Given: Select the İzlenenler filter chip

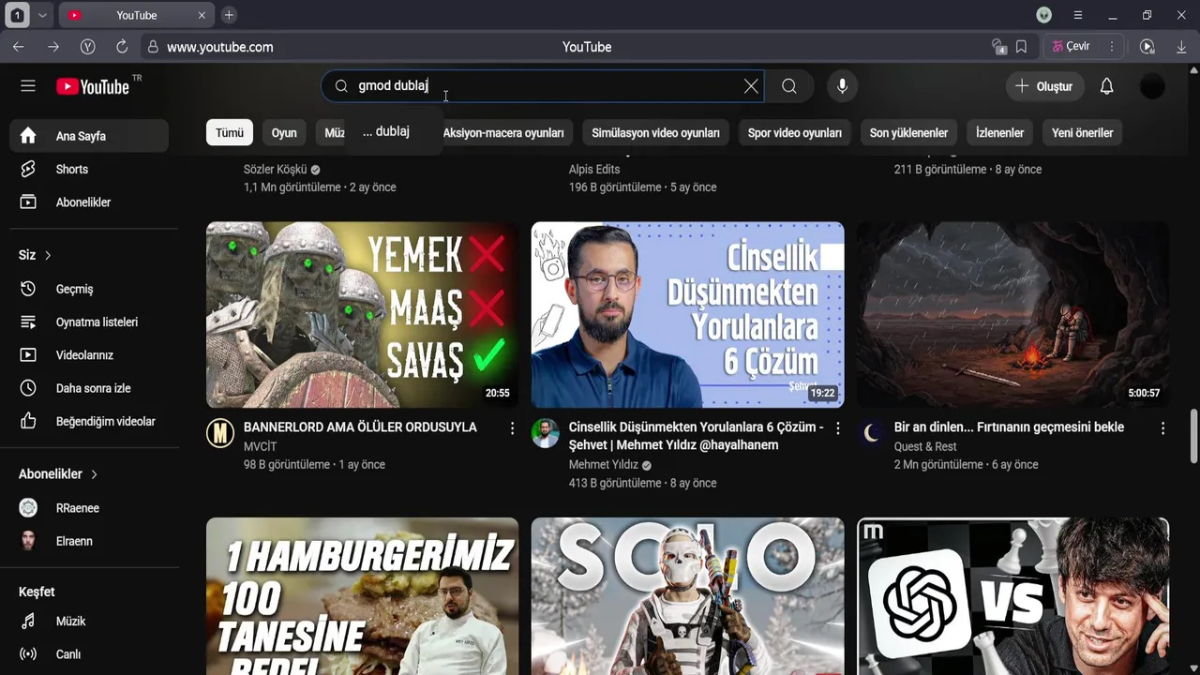Looking at the screenshot, I should tap(999, 133).
